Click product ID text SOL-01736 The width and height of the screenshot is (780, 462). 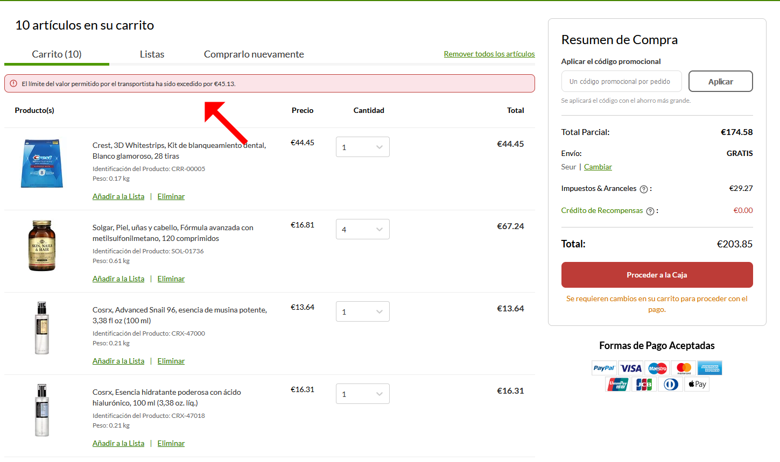tap(187, 251)
